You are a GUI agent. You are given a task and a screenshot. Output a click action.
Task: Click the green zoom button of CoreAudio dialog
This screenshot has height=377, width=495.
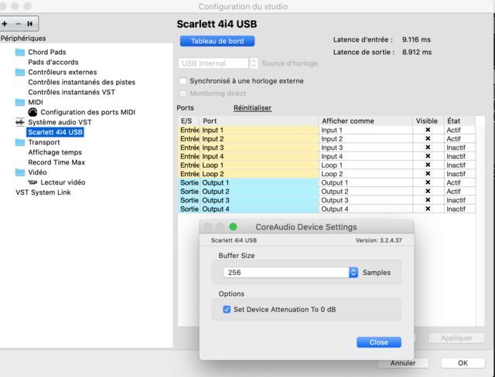[233, 226]
